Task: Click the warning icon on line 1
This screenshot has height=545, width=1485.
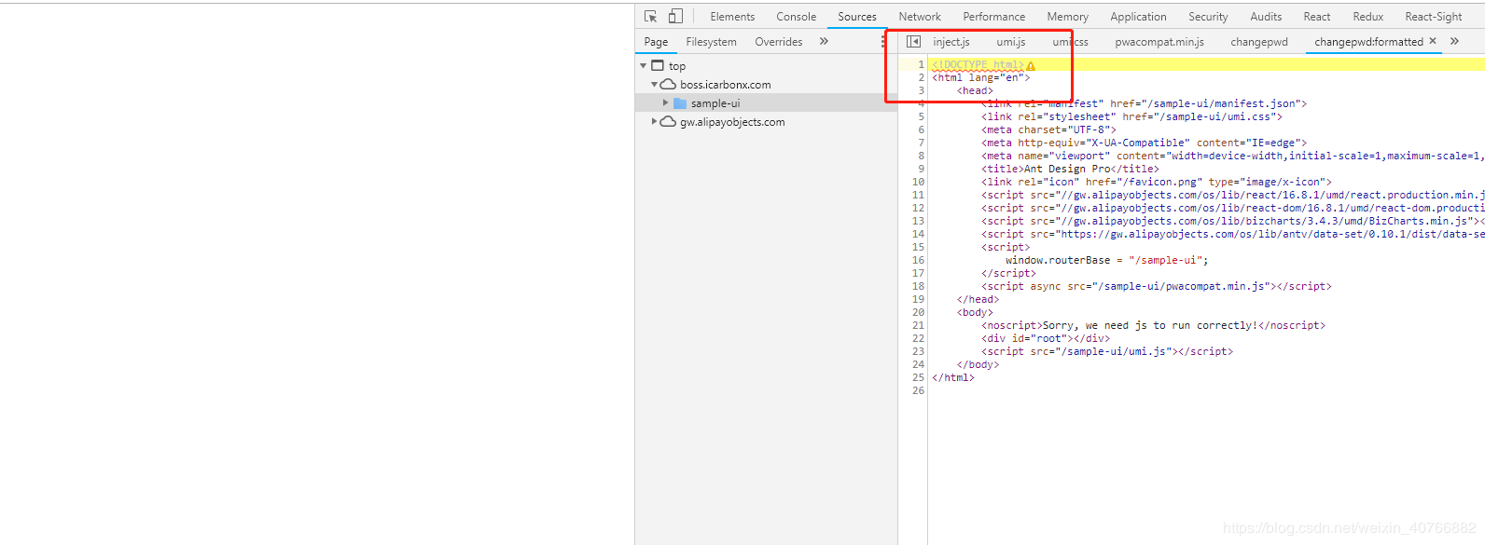Action: tap(1031, 65)
